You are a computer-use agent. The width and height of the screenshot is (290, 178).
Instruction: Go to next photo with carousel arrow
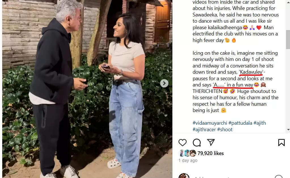click(164, 83)
